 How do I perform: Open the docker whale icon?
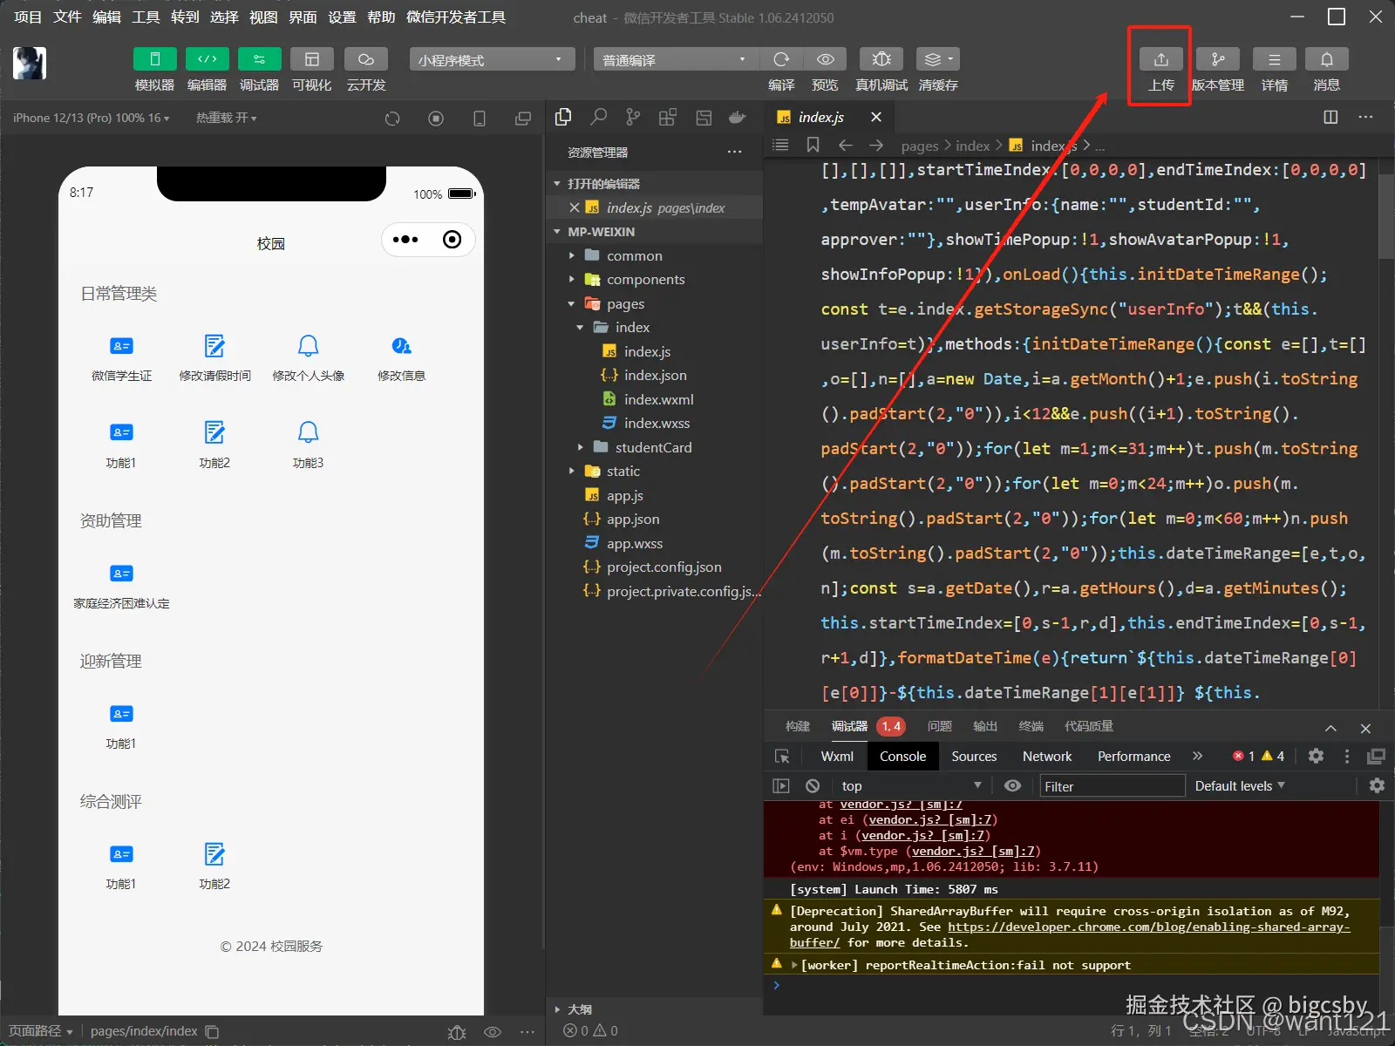coord(738,117)
